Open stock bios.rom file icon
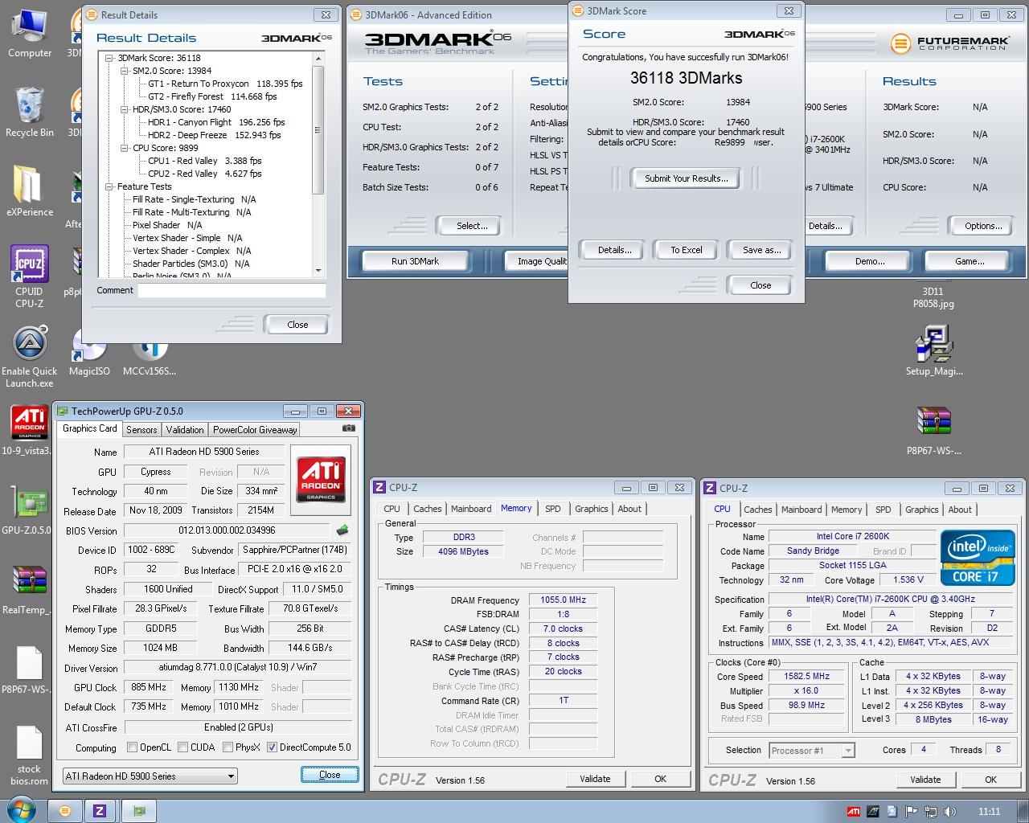1029x823 pixels. (x=29, y=756)
